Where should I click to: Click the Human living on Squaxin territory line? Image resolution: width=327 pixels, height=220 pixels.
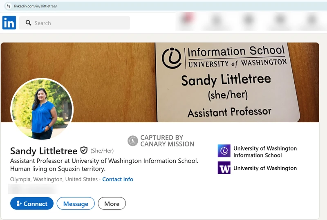(x=58, y=168)
